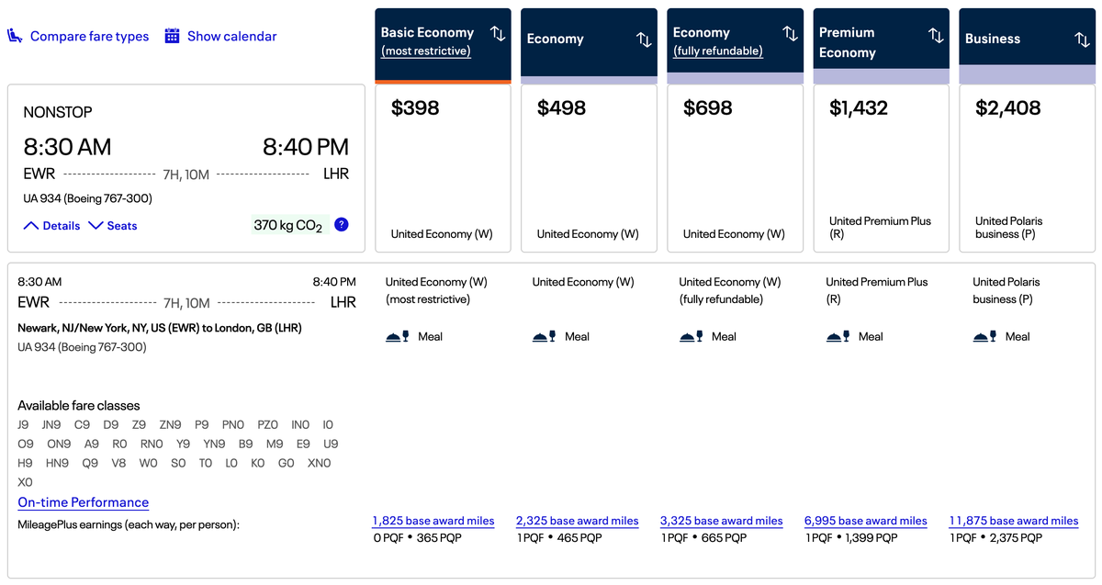This screenshot has width=1102, height=585.
Task: Click the Compare fare types chart icon
Action: [14, 36]
